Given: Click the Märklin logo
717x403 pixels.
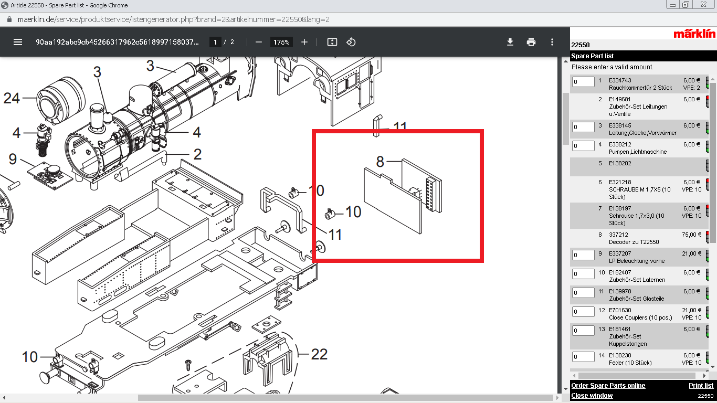Looking at the screenshot, I should [694, 34].
